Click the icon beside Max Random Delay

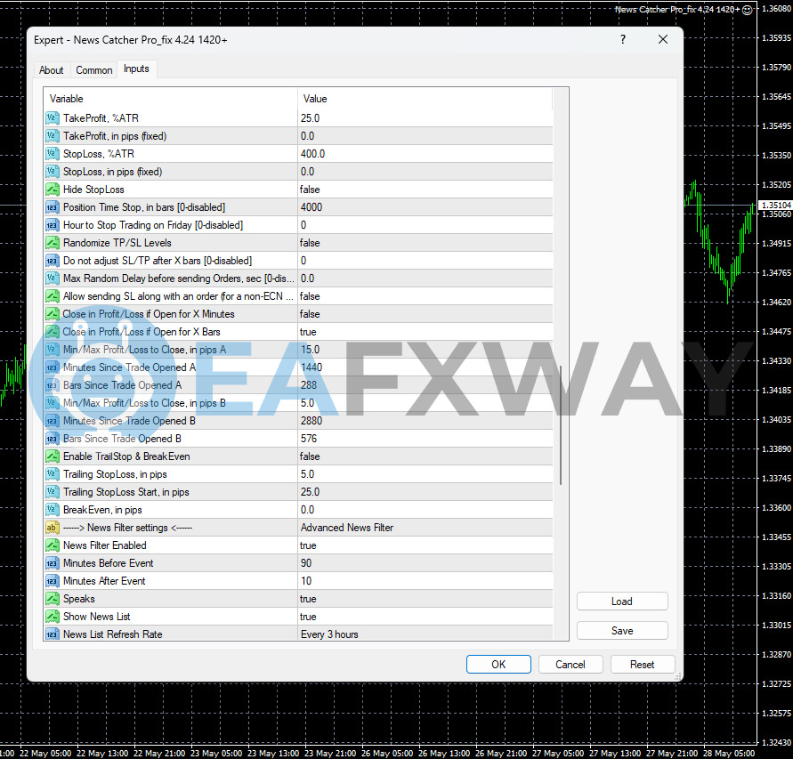point(53,279)
